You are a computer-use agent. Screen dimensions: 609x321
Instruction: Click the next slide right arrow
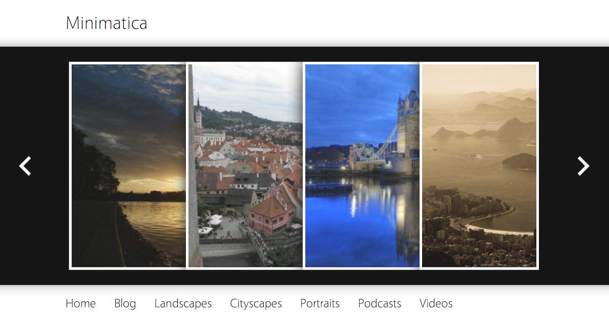(583, 166)
